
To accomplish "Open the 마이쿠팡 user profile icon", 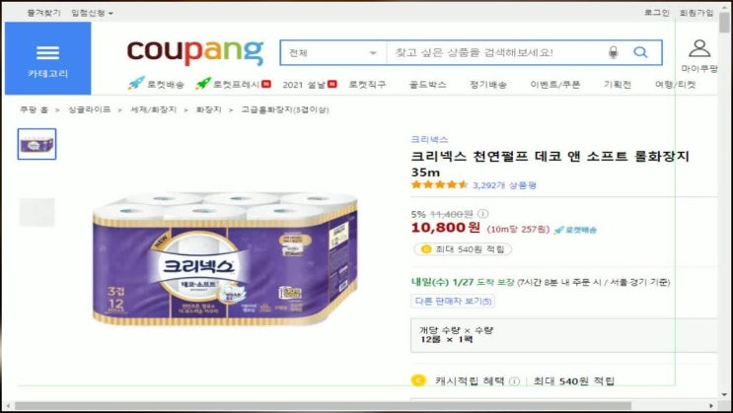I will coord(699,48).
